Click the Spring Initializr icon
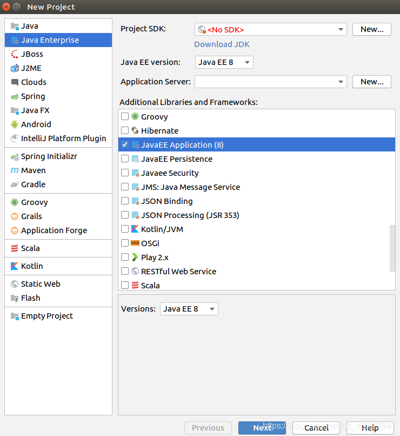 (15, 157)
